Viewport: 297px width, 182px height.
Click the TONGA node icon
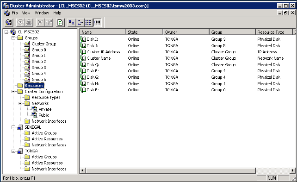click(x=20, y=151)
